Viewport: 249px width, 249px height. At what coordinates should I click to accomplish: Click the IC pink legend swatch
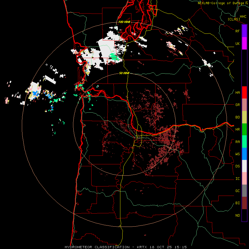[244, 178]
